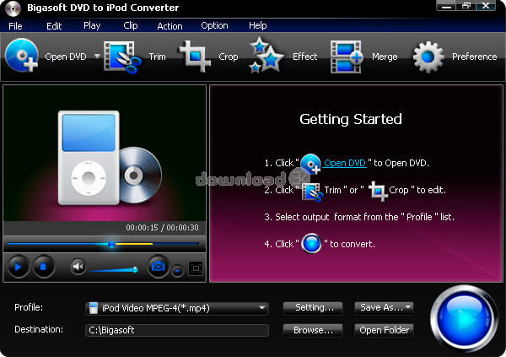This screenshot has width=506, height=357.
Task: Click the Browse... button
Action: click(313, 330)
